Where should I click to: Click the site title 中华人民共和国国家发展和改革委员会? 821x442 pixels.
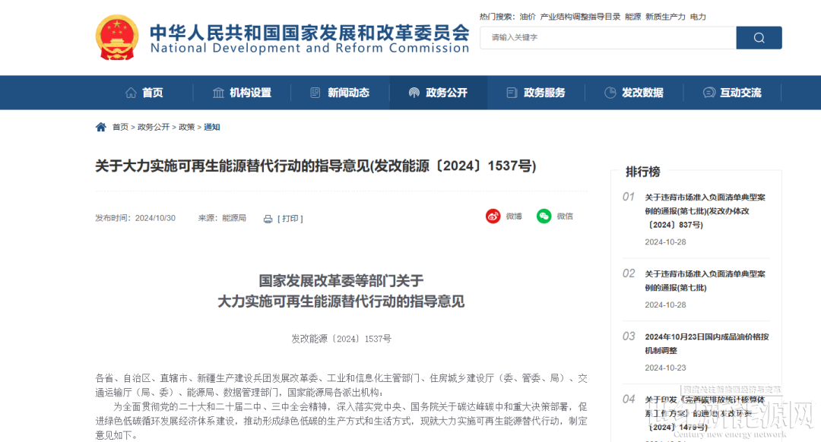coord(309,33)
